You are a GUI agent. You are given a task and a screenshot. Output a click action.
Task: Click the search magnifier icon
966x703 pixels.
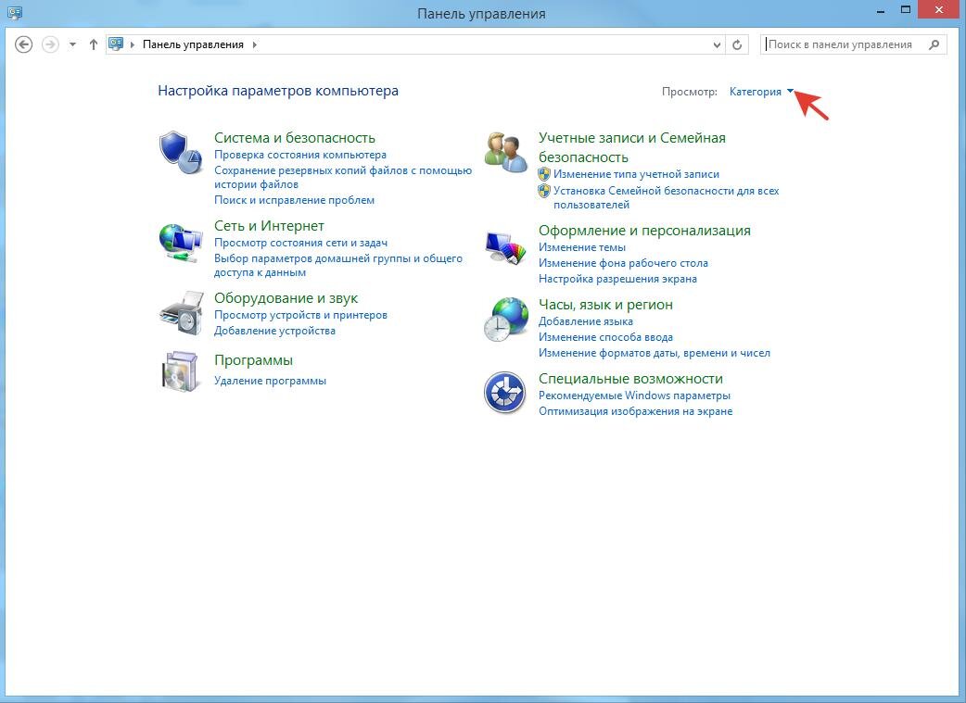tap(934, 44)
